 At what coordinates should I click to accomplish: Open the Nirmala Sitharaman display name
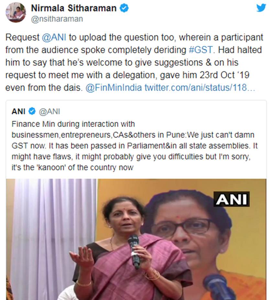point(74,8)
